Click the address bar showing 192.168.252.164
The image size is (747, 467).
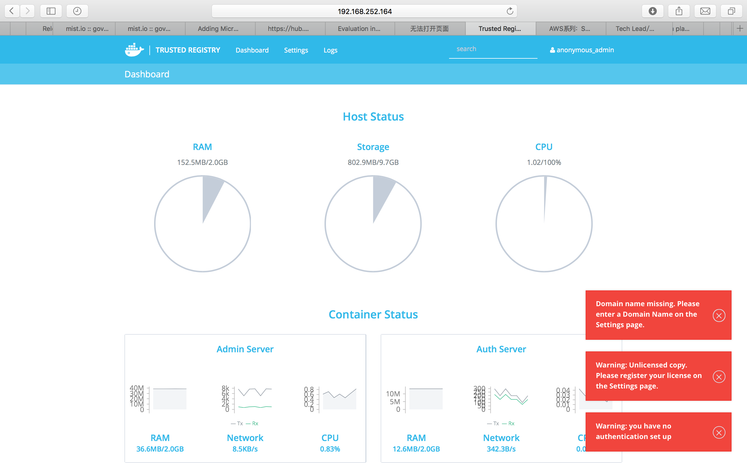point(364,11)
